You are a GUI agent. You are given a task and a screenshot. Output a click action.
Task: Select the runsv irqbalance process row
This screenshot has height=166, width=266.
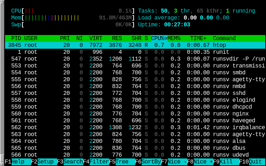point(135,127)
